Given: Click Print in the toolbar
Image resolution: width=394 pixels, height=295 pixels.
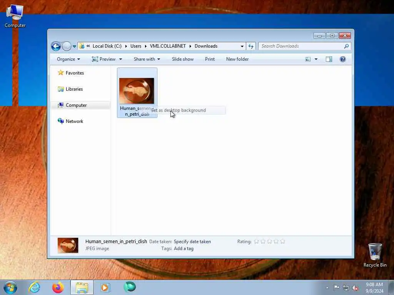Looking at the screenshot, I should click(210, 59).
